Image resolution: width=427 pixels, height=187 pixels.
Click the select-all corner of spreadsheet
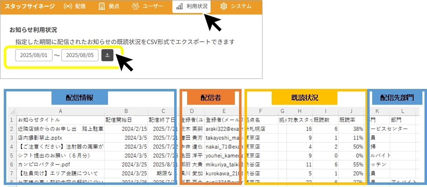click(12, 111)
